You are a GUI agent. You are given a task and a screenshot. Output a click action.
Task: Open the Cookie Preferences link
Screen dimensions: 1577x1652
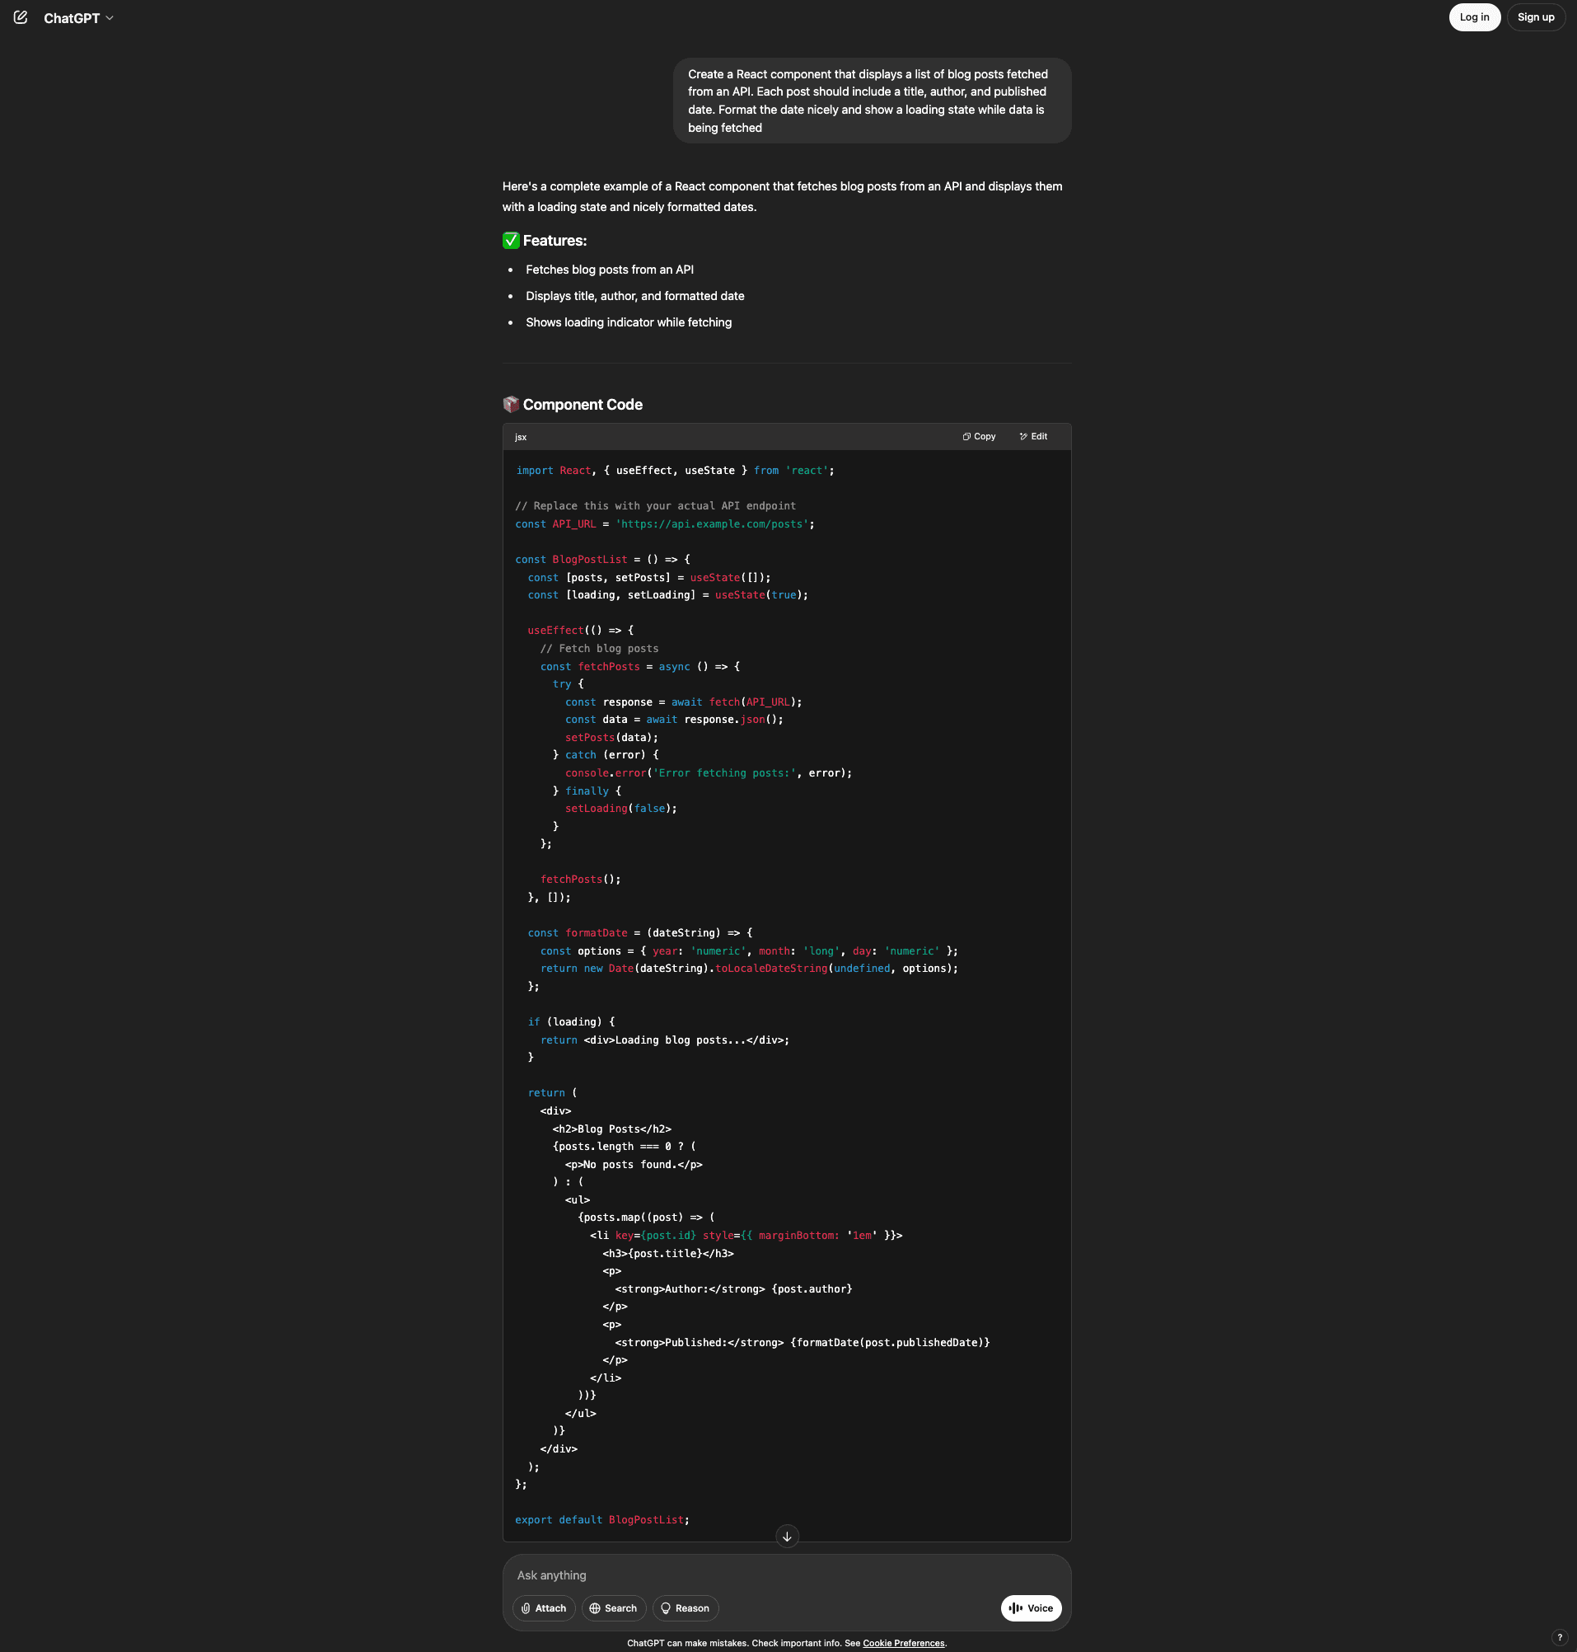(904, 1643)
